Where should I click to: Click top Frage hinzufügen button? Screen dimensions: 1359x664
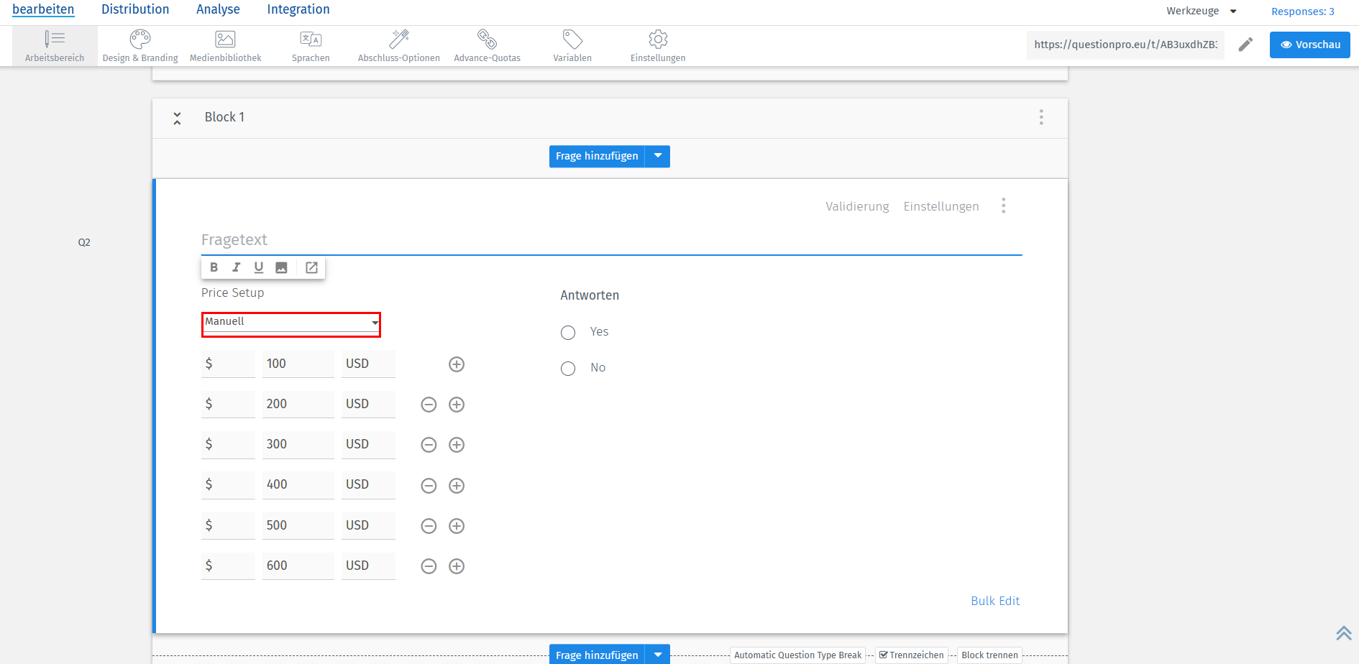pyautogui.click(x=597, y=156)
